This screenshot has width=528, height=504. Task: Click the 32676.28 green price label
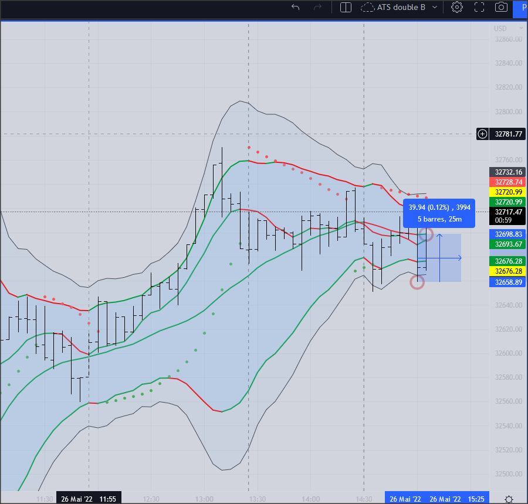pyautogui.click(x=508, y=261)
